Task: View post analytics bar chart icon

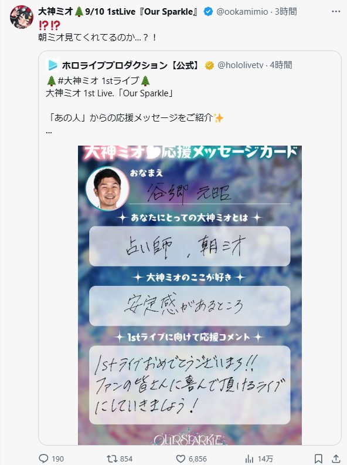Action: pos(249,459)
